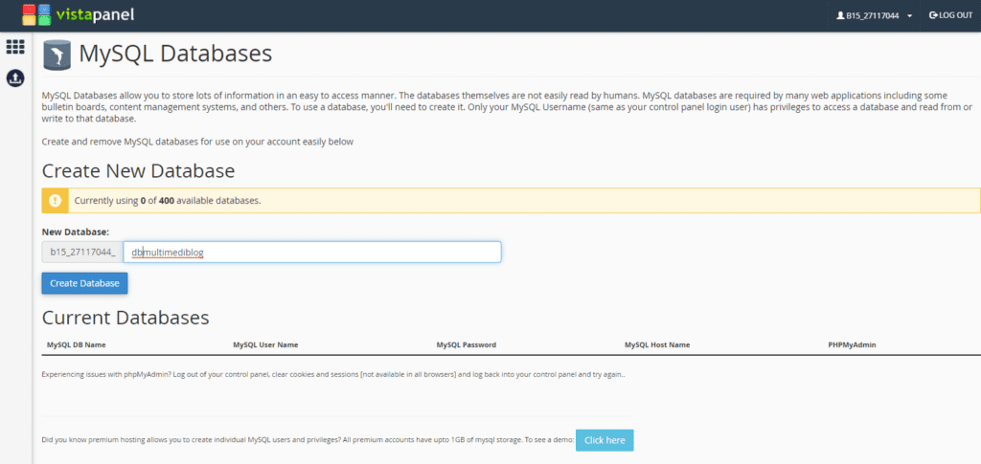This screenshot has height=464, width=981.
Task: Click the MySQL Databases page heading
Action: click(175, 54)
